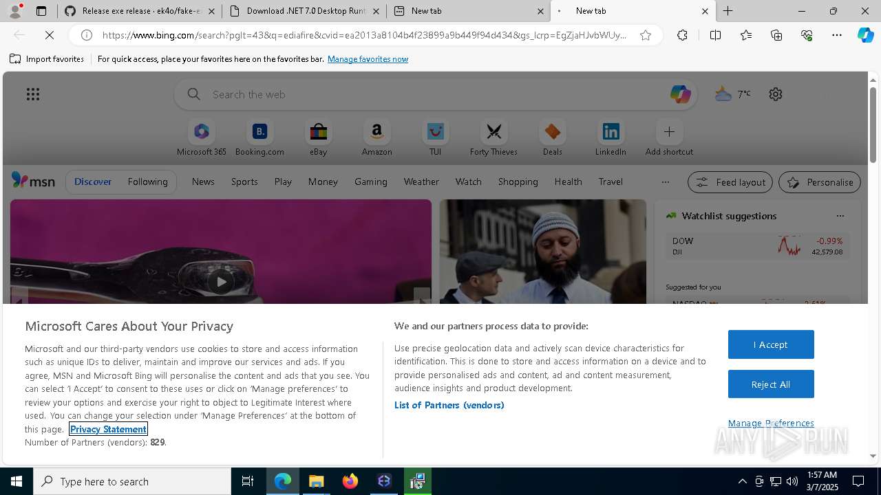The width and height of the screenshot is (881, 495).
Task: Open the News category
Action: 203,181
